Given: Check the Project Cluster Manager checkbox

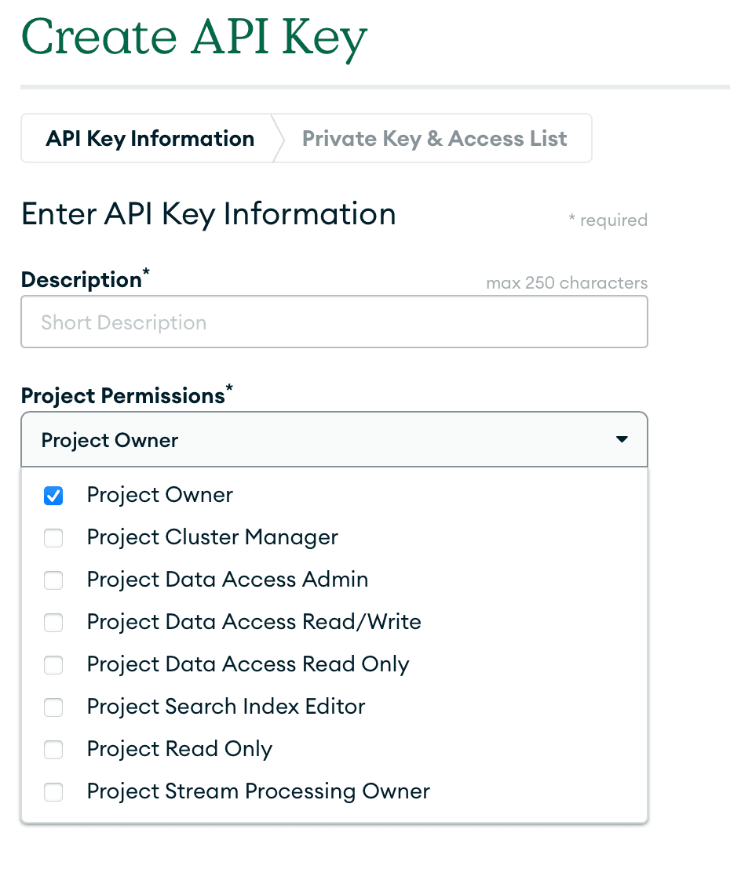Looking at the screenshot, I should [x=53, y=538].
